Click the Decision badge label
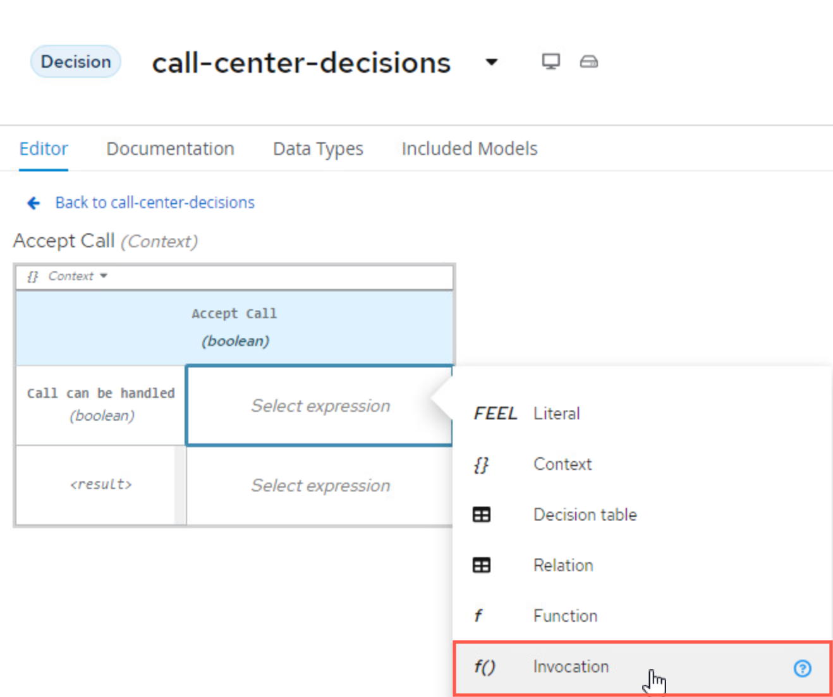The width and height of the screenshot is (833, 697). pyautogui.click(x=75, y=62)
